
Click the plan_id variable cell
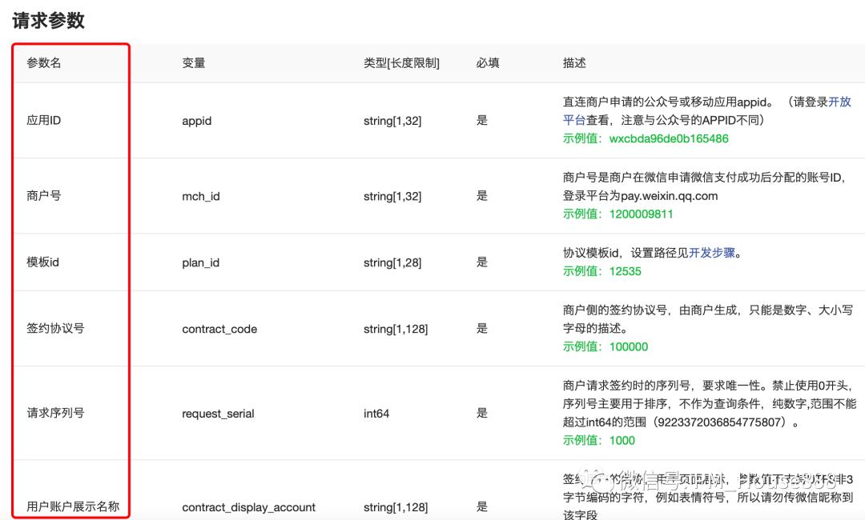(x=201, y=262)
